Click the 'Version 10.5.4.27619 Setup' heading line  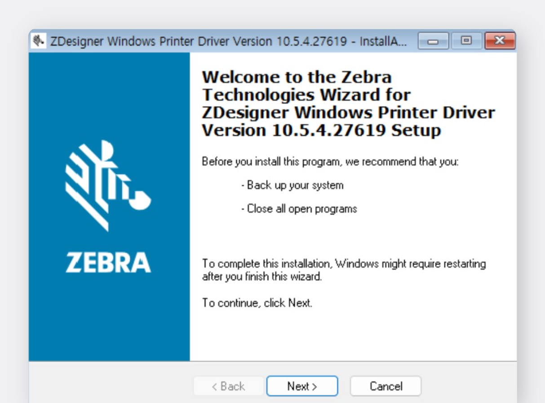point(321,130)
